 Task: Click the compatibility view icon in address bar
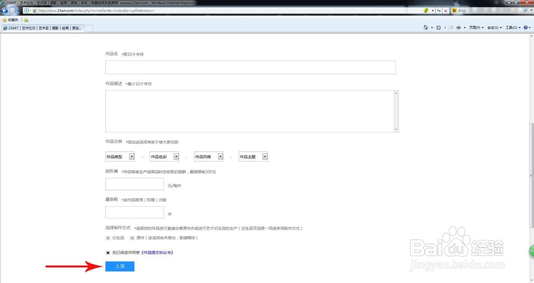click(426, 11)
